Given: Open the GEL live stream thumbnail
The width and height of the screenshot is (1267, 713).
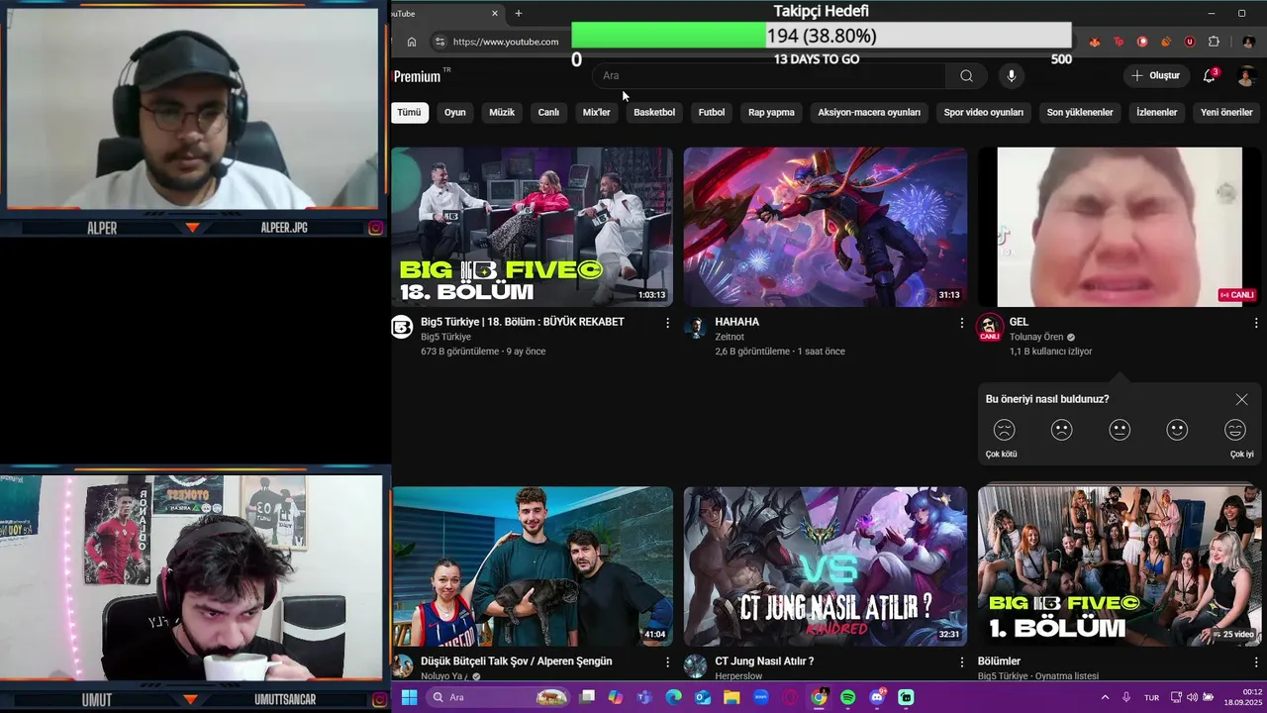Looking at the screenshot, I should (x=1120, y=227).
